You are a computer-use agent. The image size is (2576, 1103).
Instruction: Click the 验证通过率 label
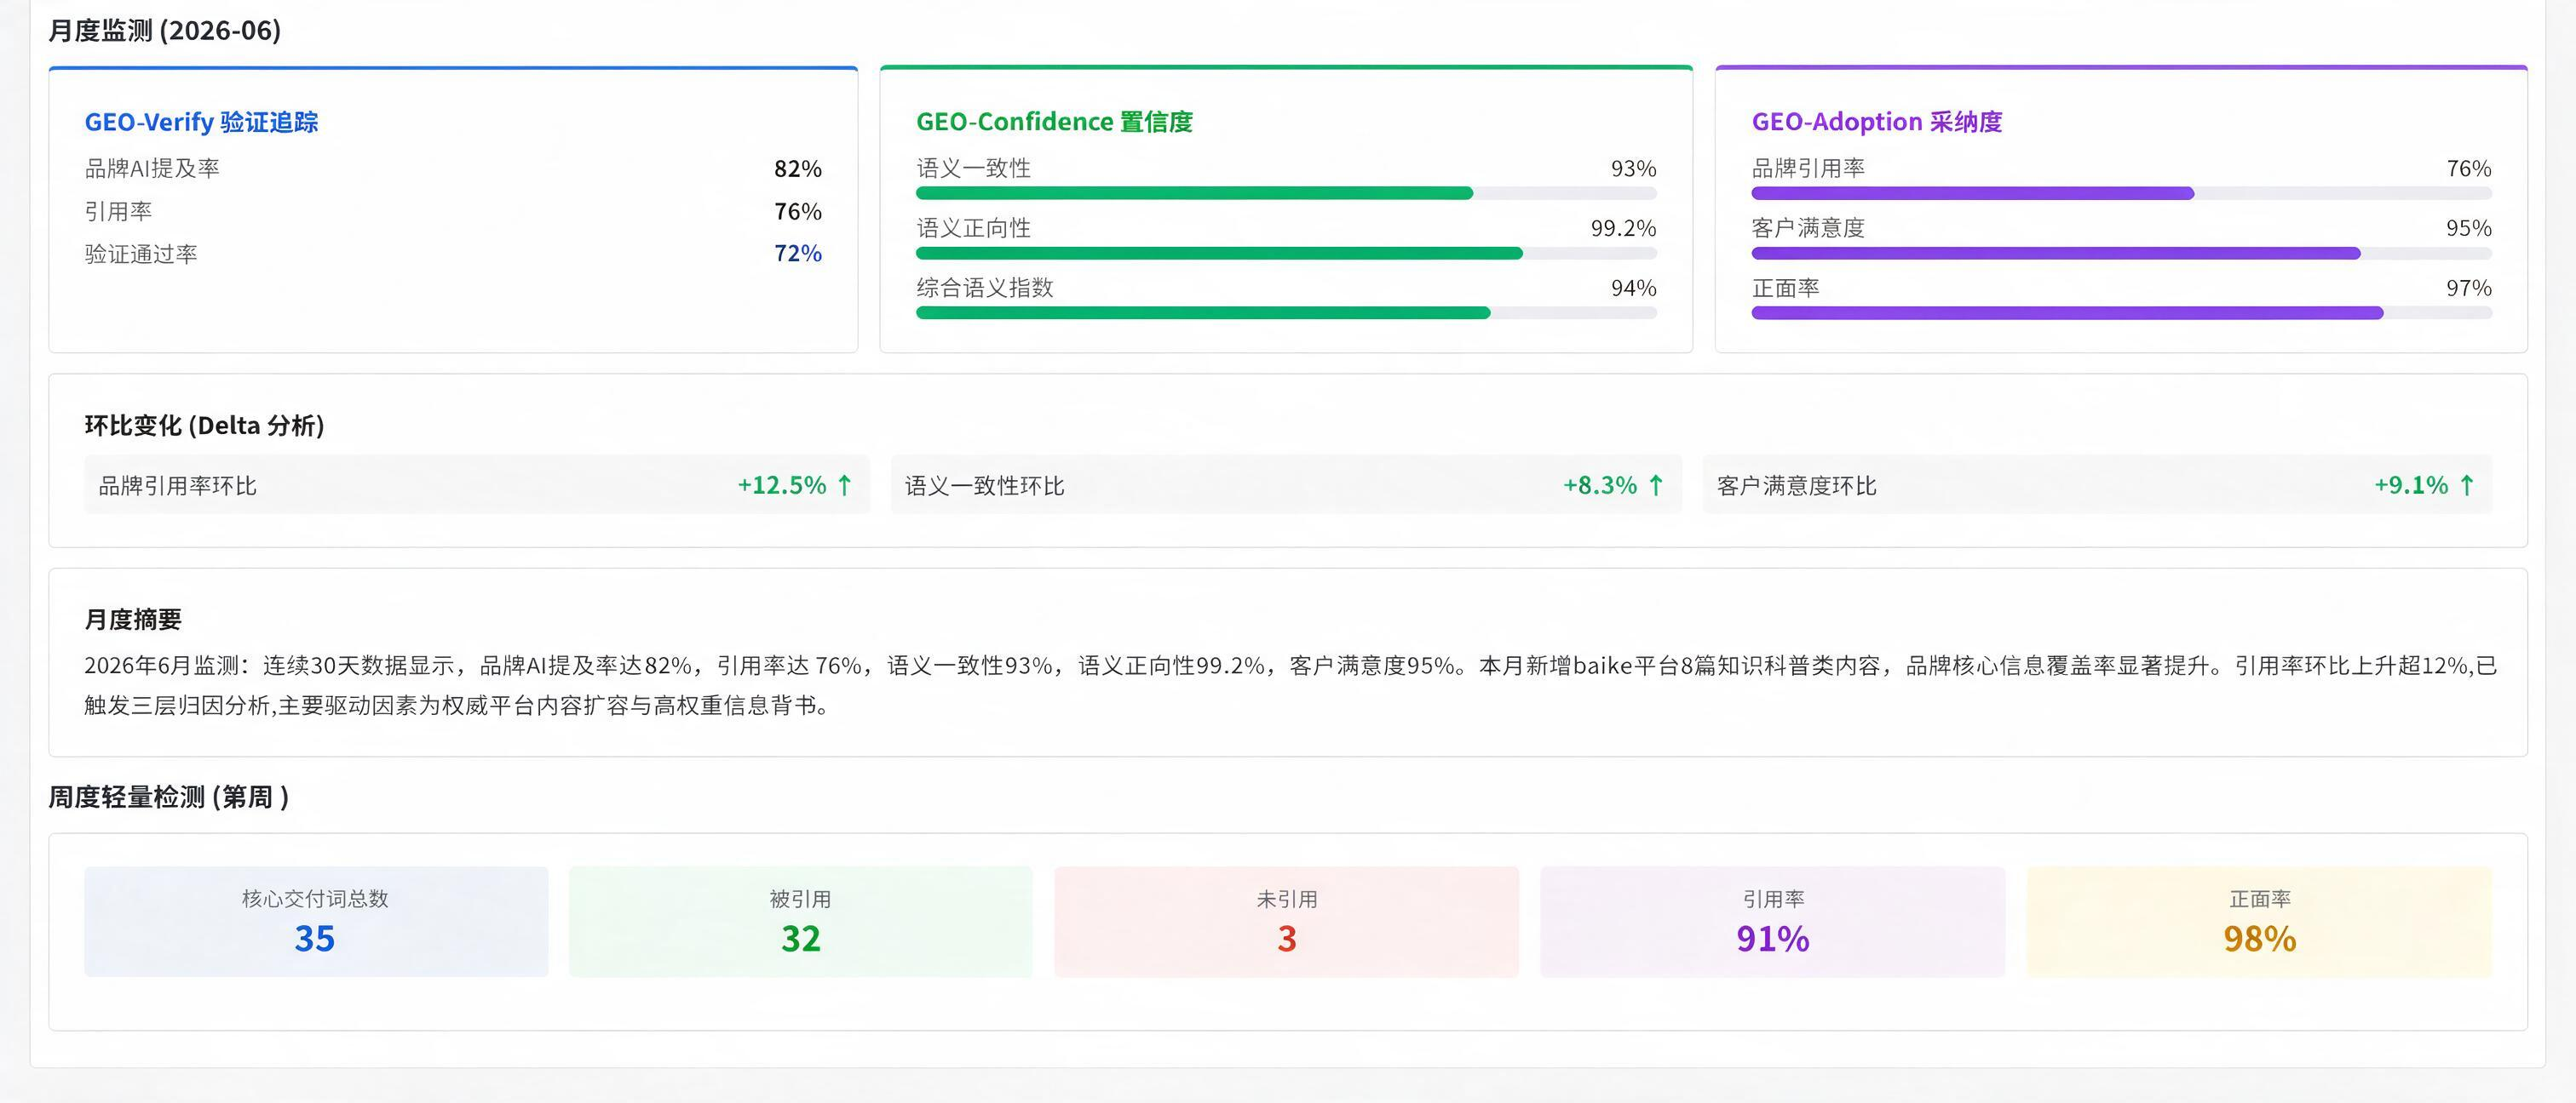(141, 254)
